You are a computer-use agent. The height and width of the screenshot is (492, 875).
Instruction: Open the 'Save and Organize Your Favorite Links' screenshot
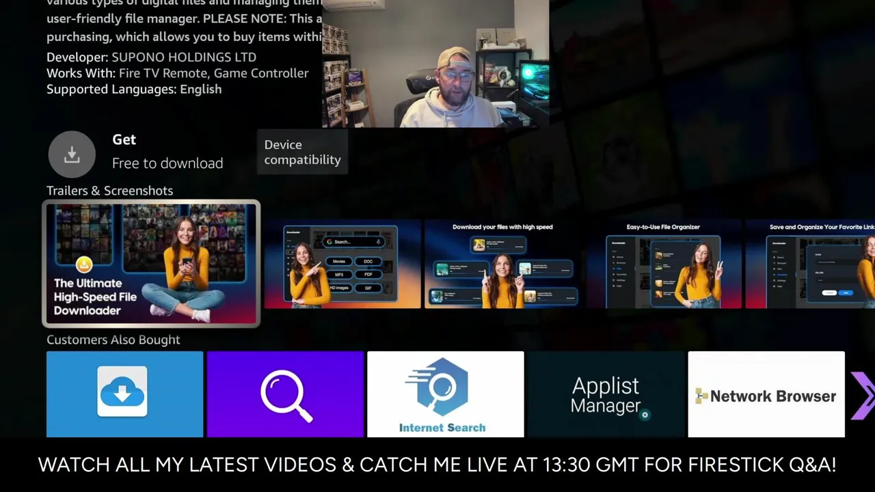point(810,264)
